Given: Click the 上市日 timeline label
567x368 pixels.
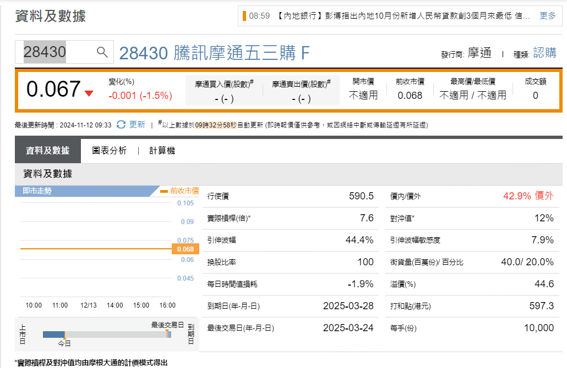Looking at the screenshot, I should (23, 334).
